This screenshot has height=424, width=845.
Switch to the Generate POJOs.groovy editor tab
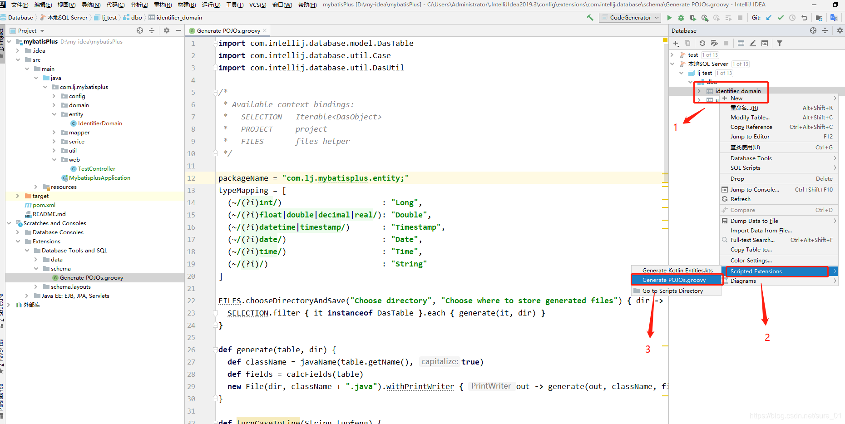[228, 30]
